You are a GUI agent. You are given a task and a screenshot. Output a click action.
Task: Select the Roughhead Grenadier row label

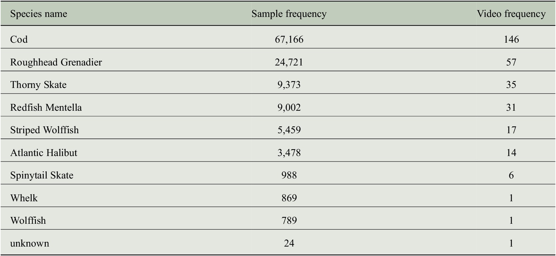tap(56, 62)
